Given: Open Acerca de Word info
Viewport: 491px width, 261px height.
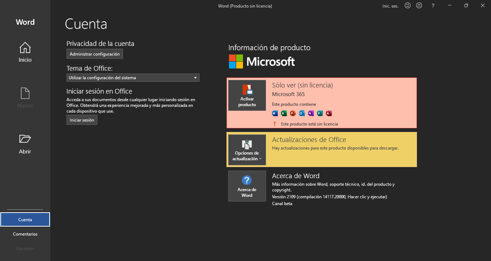Looking at the screenshot, I should click(x=247, y=186).
